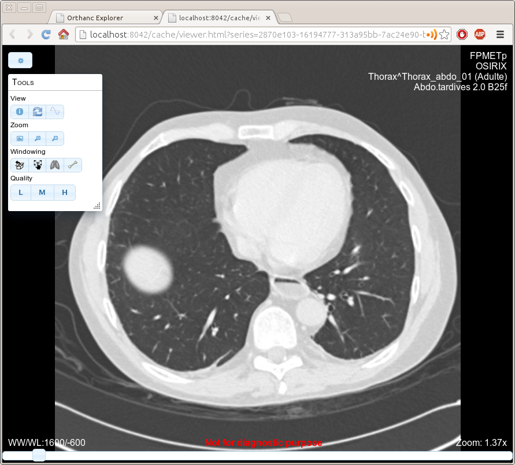Go to the browser home page

tap(64, 34)
